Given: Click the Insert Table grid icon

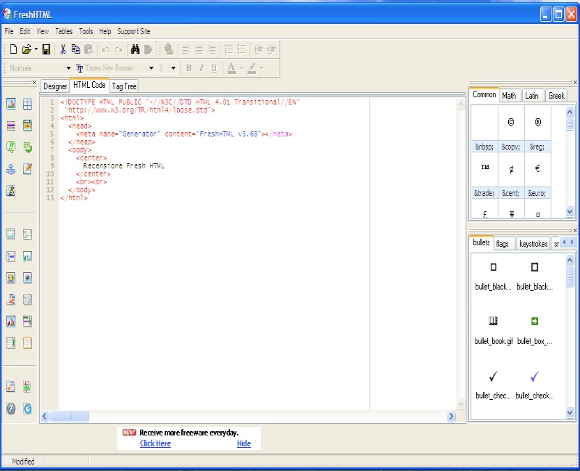Looking at the screenshot, I should pos(28,104).
